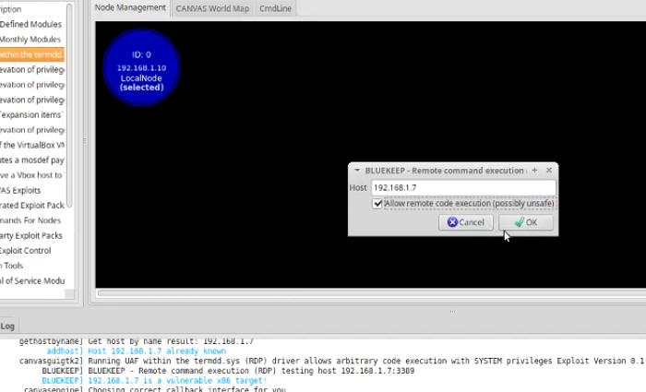Screen dimensions: 646x392
Task: Click node canvas horizontal scrollbar
Action: [x=371, y=293]
